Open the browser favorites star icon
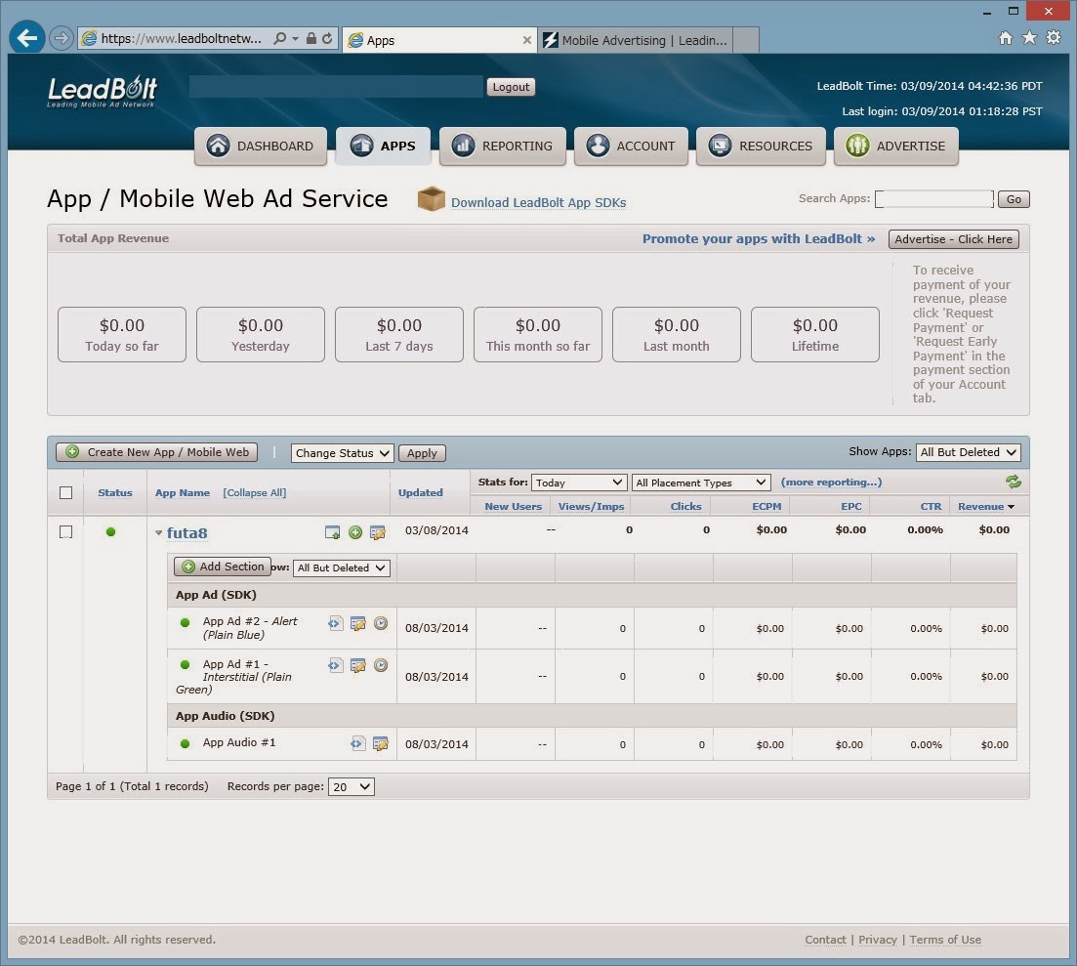The width and height of the screenshot is (1077, 966). [1029, 38]
